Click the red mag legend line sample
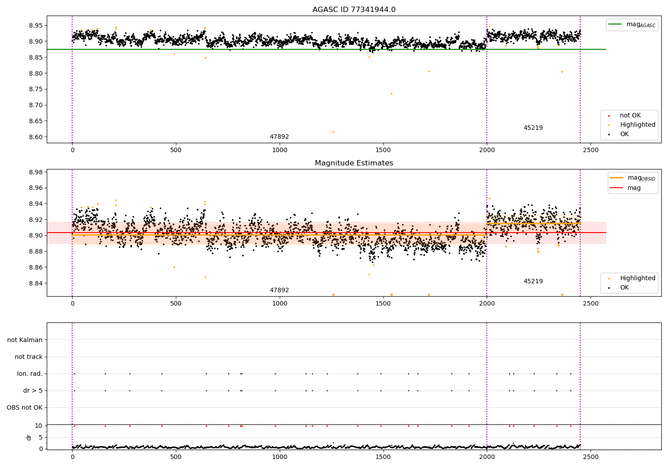This screenshot has width=668, height=467. point(616,188)
